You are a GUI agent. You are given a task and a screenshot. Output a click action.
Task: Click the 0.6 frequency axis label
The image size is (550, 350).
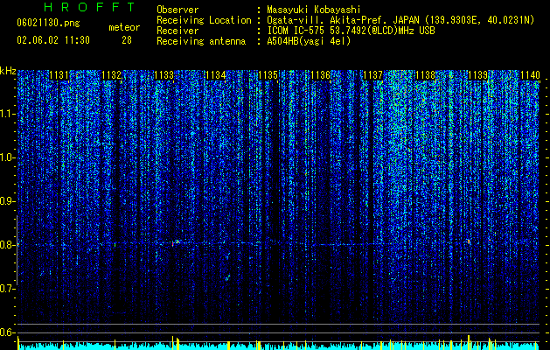(x=6, y=332)
